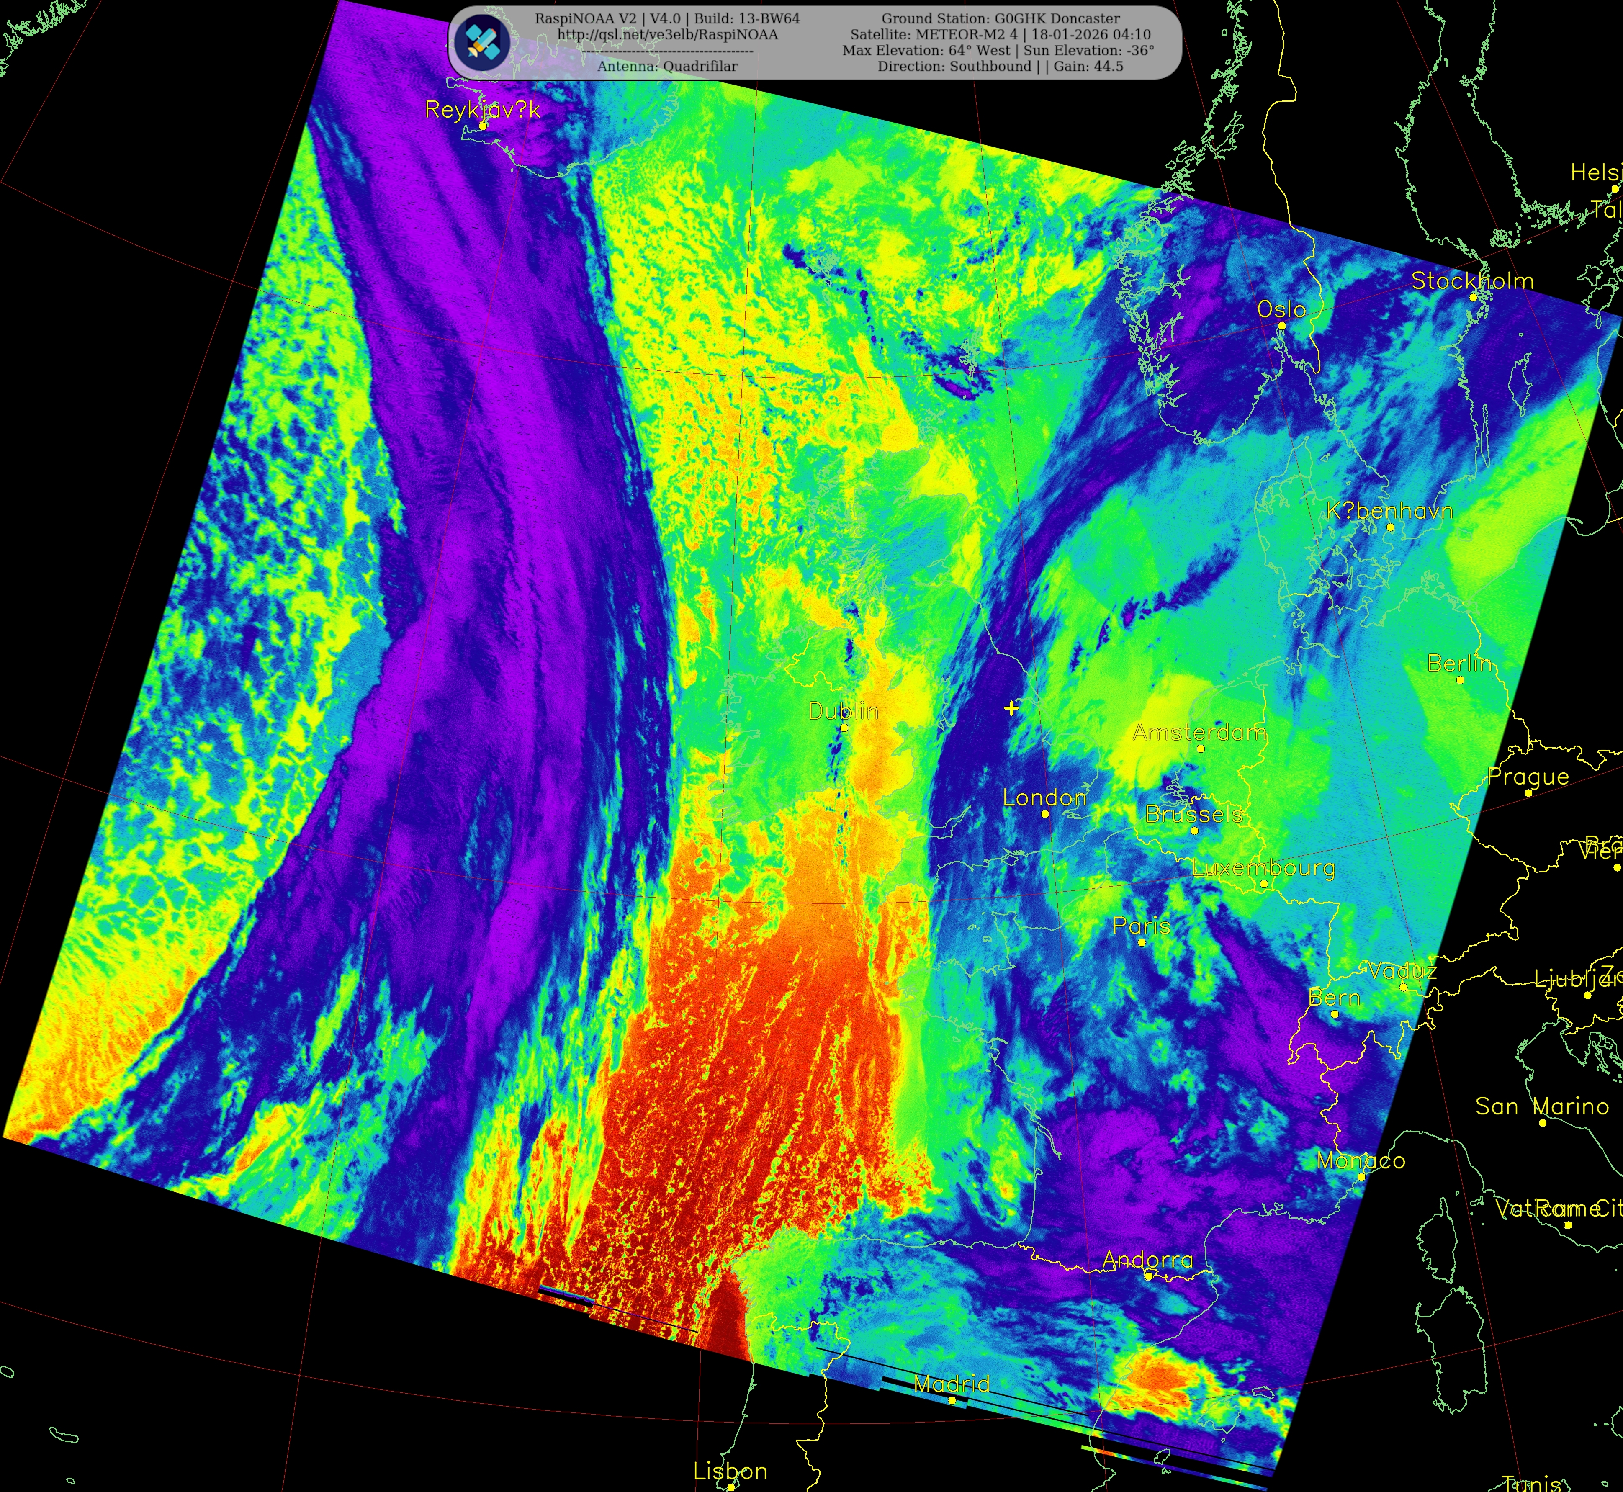Click the Amsterdam city label
1623x1492 pixels.
[1199, 732]
